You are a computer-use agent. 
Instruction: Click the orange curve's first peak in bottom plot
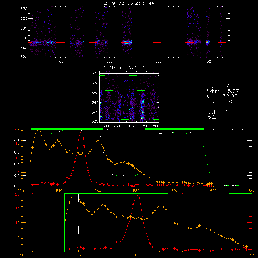(75, 195)
